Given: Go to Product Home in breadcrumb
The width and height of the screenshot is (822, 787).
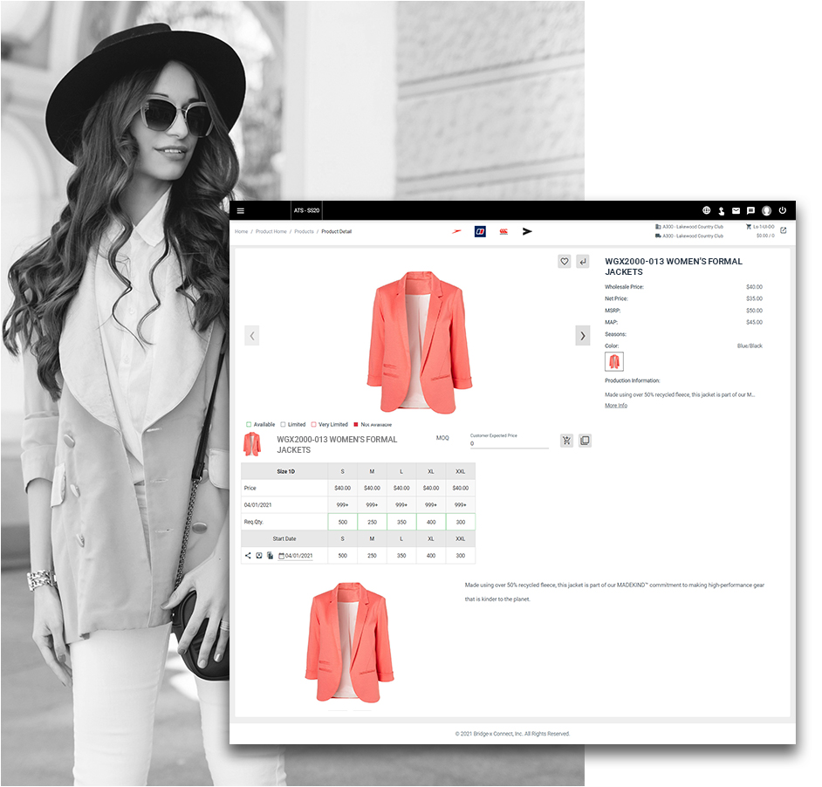Looking at the screenshot, I should (271, 231).
